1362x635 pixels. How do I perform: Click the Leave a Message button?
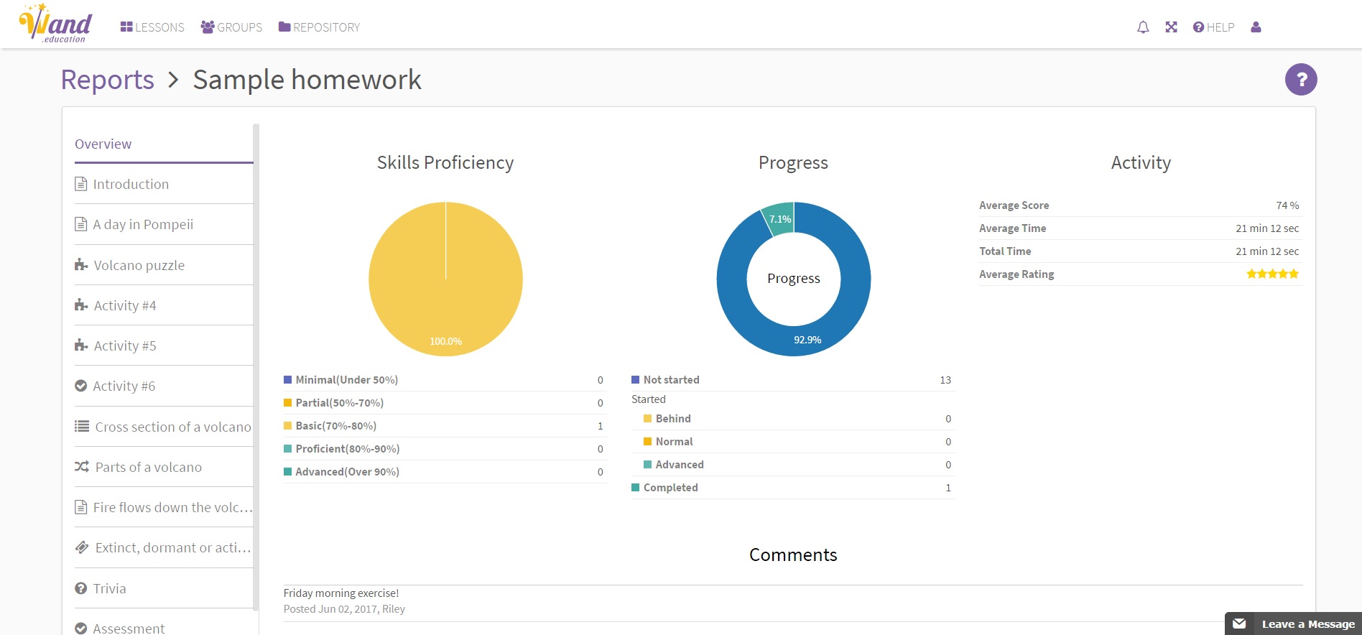tap(1307, 624)
